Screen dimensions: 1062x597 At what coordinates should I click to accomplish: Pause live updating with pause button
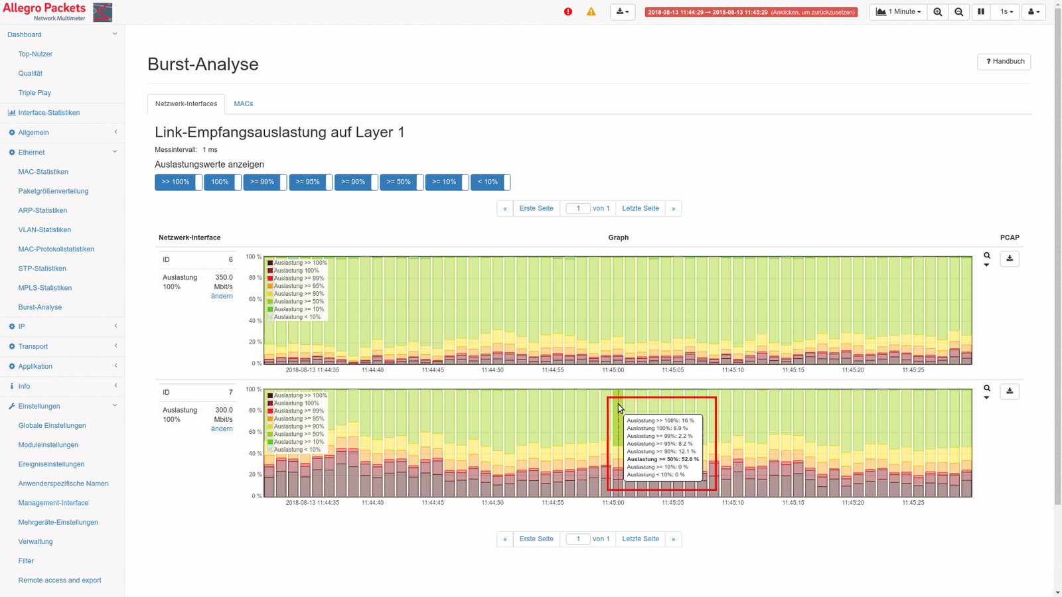[x=981, y=12]
